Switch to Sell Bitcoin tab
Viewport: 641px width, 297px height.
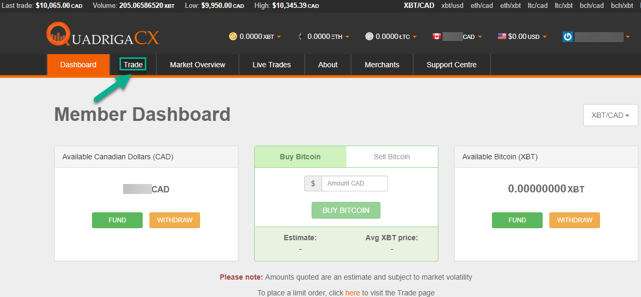(392, 157)
